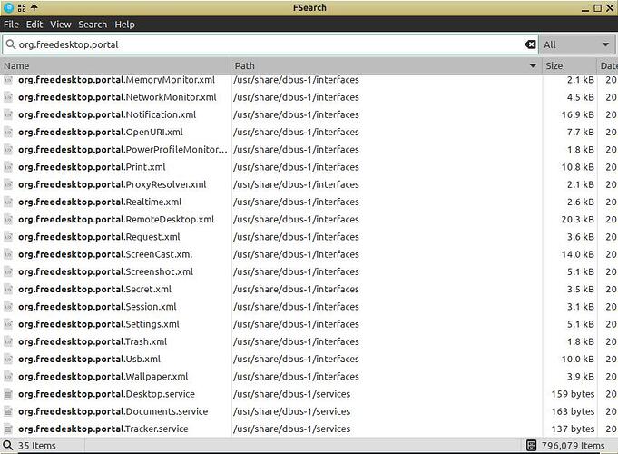The image size is (618, 454).
Task: Click the Screenshot.xml file icon
Action: click(8, 271)
